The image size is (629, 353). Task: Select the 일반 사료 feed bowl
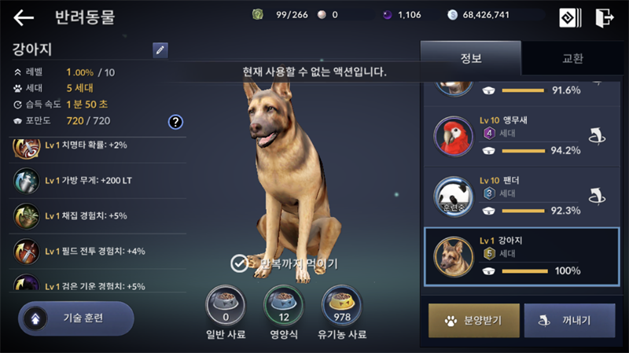coord(226,306)
